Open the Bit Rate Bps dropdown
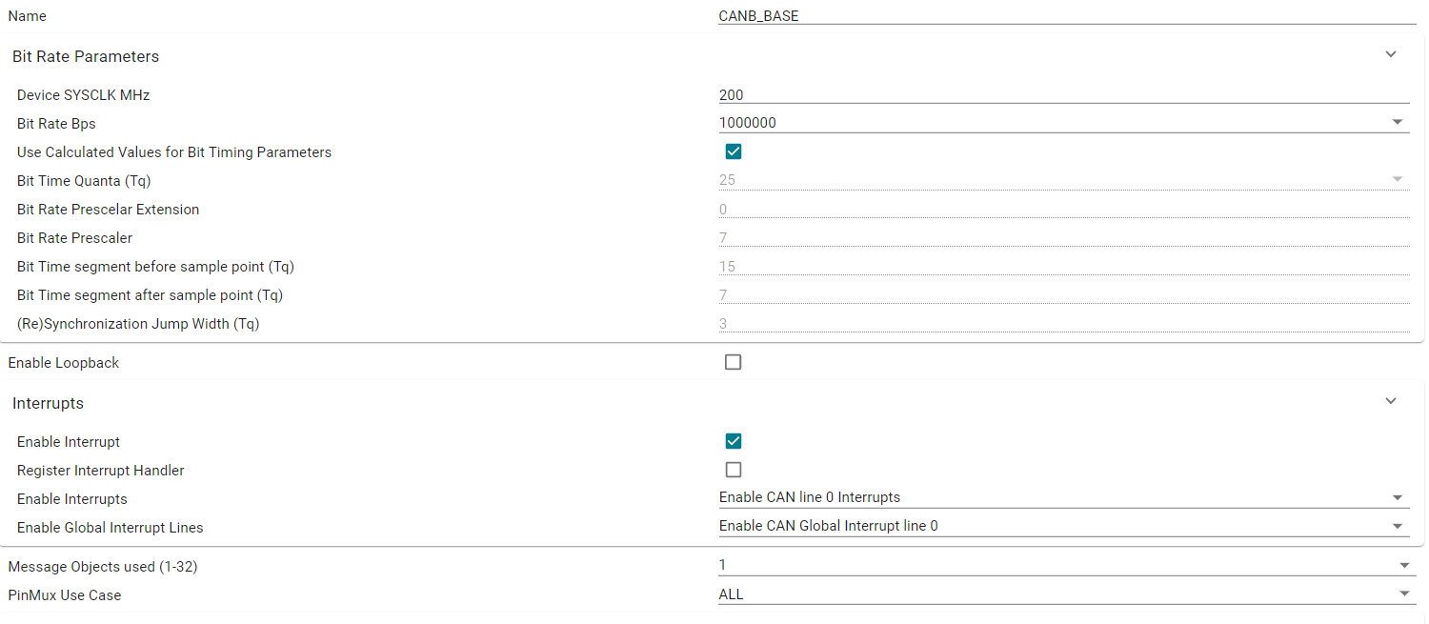The image size is (1429, 624). pos(1063,123)
